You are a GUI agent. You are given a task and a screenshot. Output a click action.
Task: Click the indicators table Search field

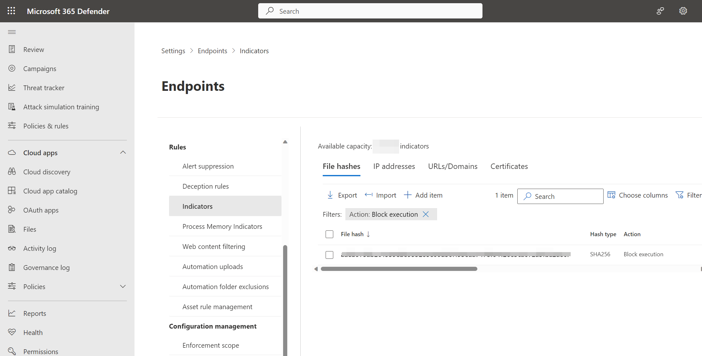click(560, 196)
